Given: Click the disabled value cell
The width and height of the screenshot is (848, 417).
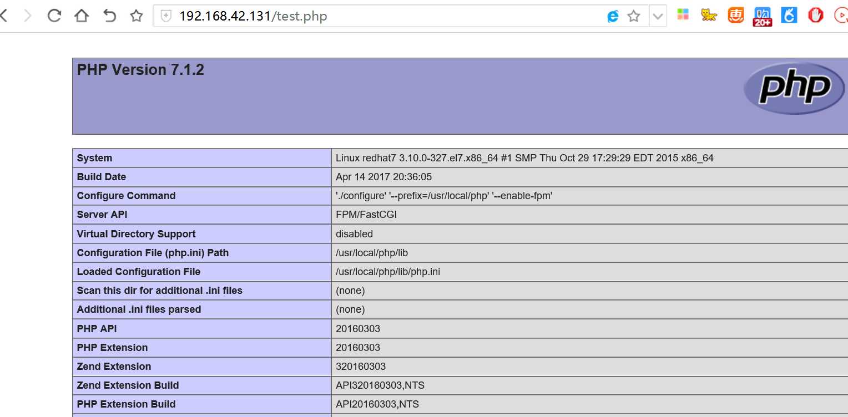Looking at the screenshot, I should coord(354,234).
